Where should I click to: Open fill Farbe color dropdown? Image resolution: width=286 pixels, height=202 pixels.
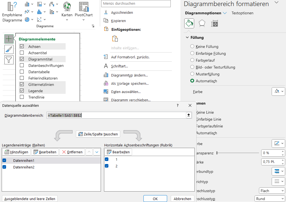[x=278, y=91]
